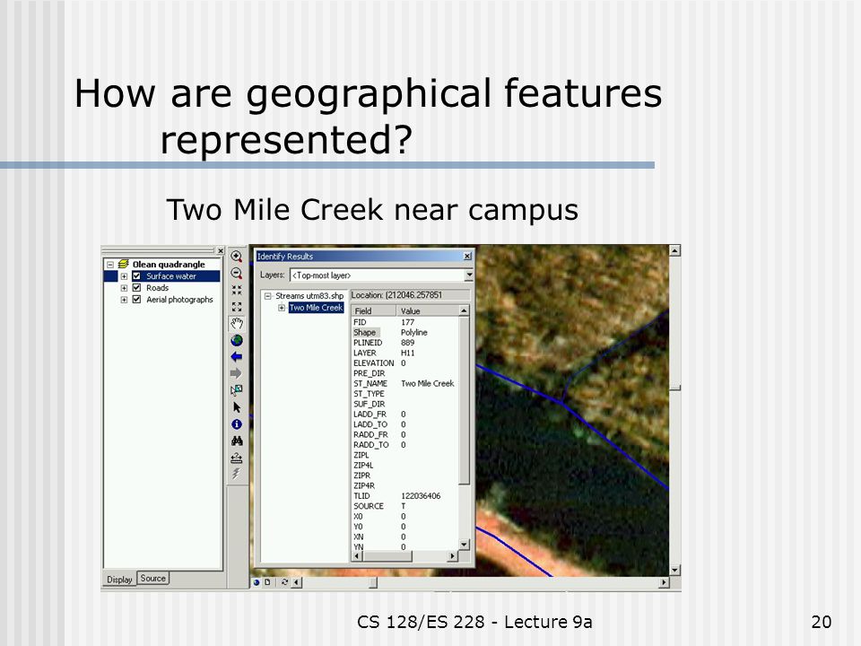The width and height of the screenshot is (861, 646).
Task: Switch to Data View globe icon at bottom
Action: [x=257, y=582]
